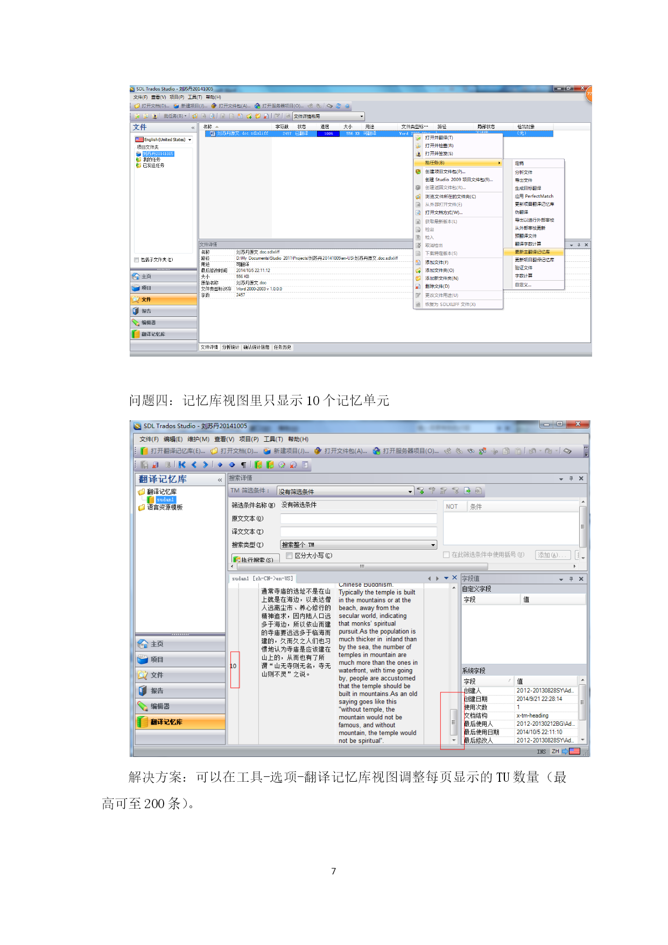Viewport: 668px width, 945px height.
Task: Click the export filter icon in filter toolbar
Action: coord(467,491)
